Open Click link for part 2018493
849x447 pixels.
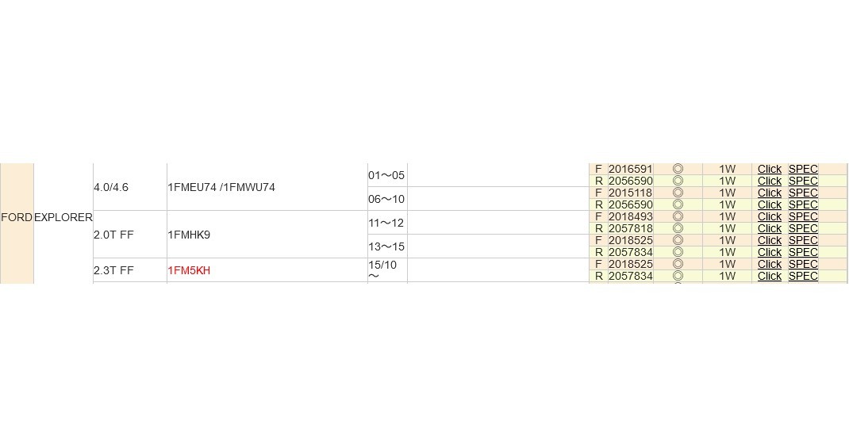[769, 216]
